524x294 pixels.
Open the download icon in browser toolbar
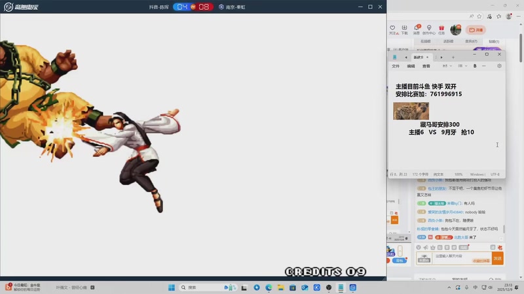tap(404, 28)
